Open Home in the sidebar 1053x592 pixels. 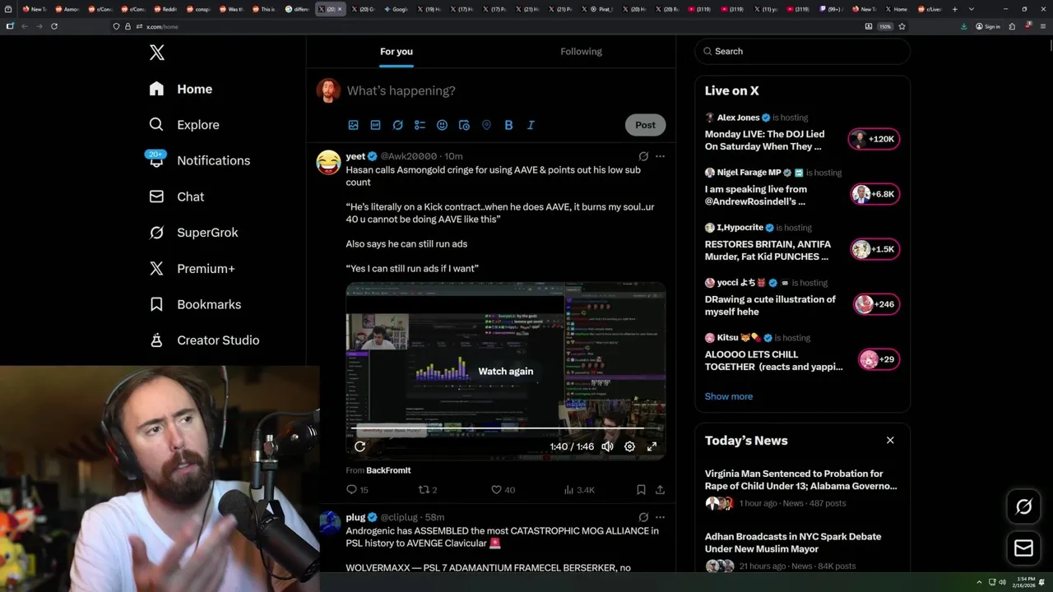pos(181,89)
